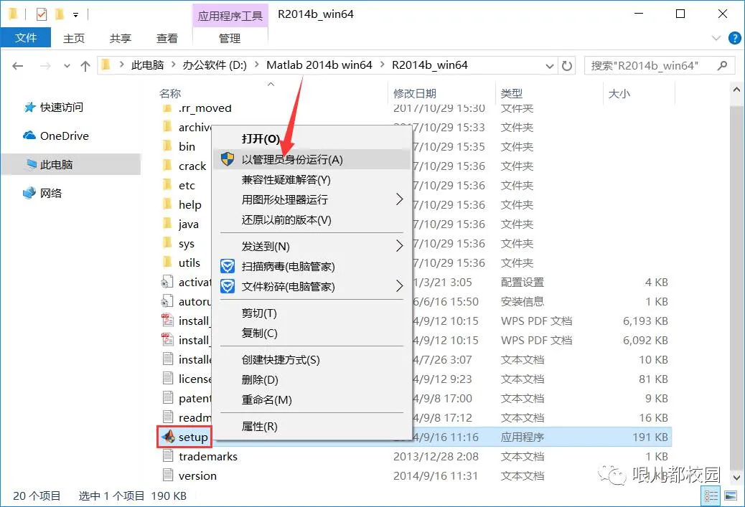745x507 pixels.
Task: Click 办公软件 (D:) in the breadcrumb
Action: (215, 65)
